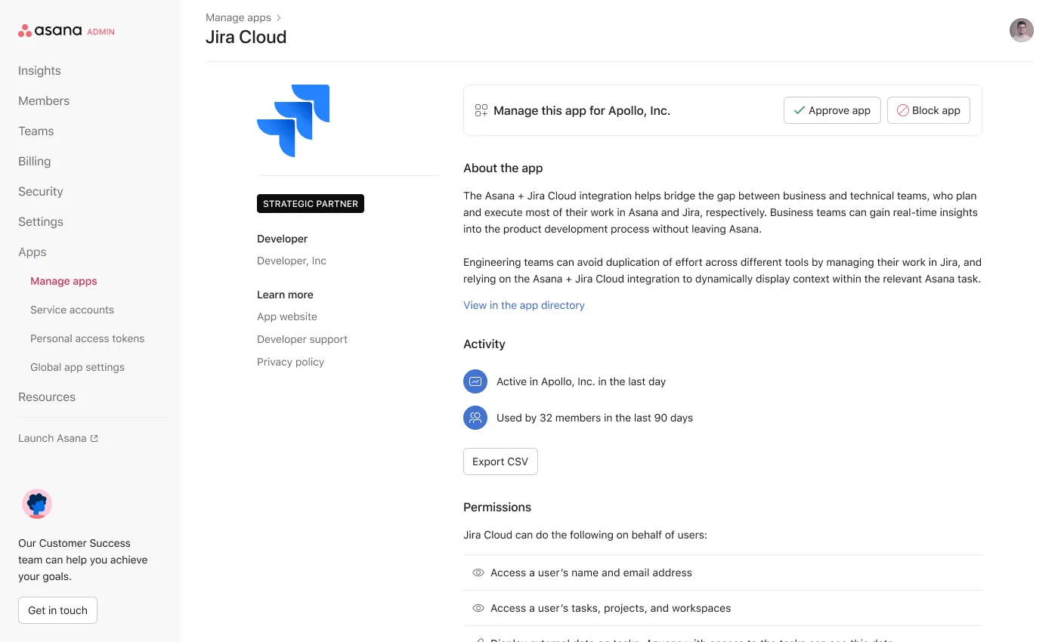The image size is (1058, 642).
Task: Open Global app settings
Action: tap(77, 367)
